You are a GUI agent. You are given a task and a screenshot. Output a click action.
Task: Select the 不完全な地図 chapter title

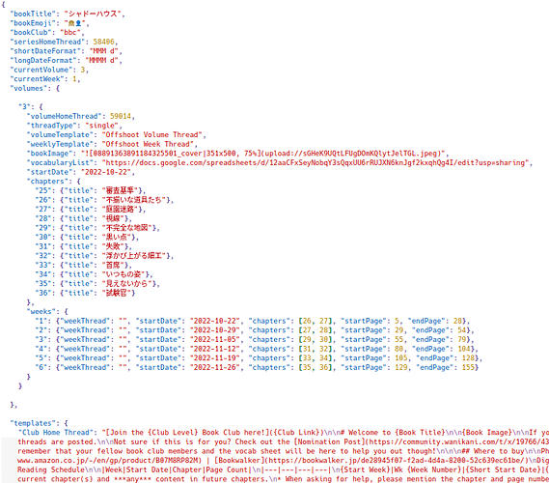[126, 227]
